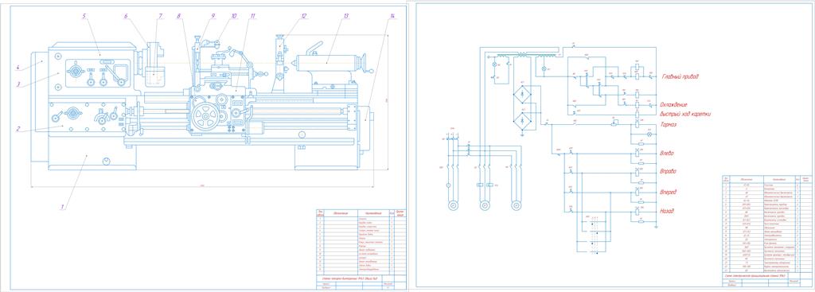815x292 pixels.
Task: Click callout number 1 on lathe drawing
Action: 62,206
